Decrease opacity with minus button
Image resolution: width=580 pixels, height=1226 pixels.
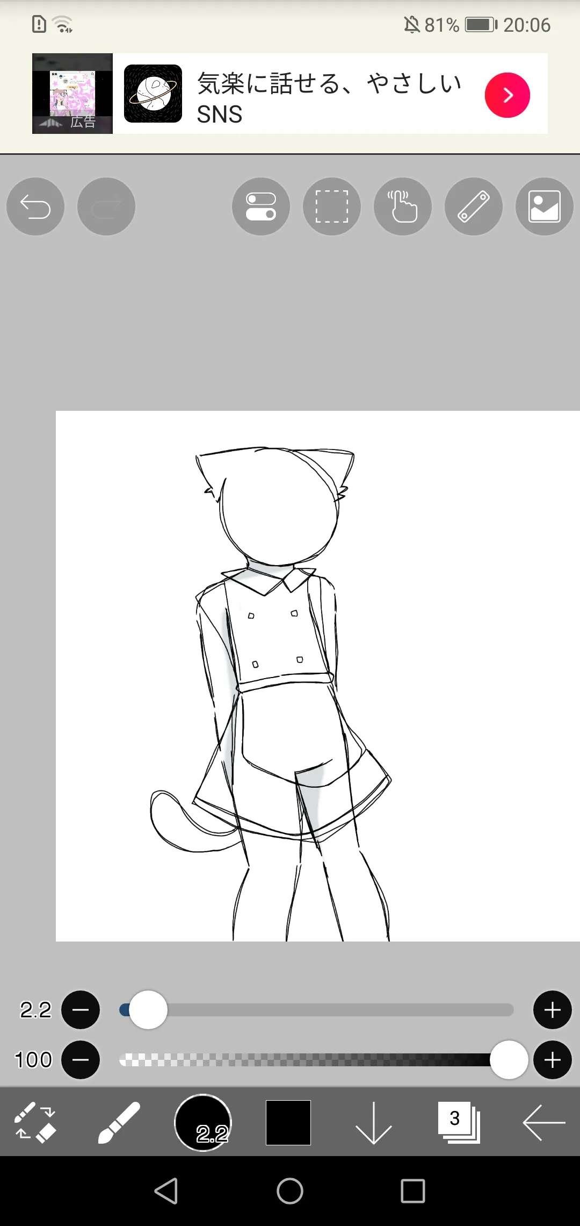click(x=81, y=1060)
